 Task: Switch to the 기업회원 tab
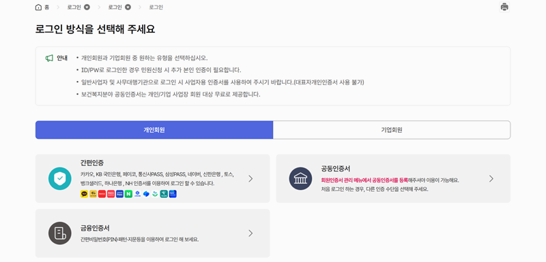(x=392, y=130)
